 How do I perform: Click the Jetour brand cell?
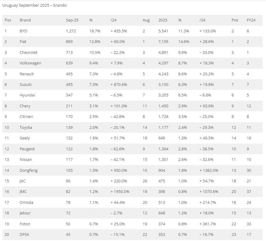click(x=25, y=213)
